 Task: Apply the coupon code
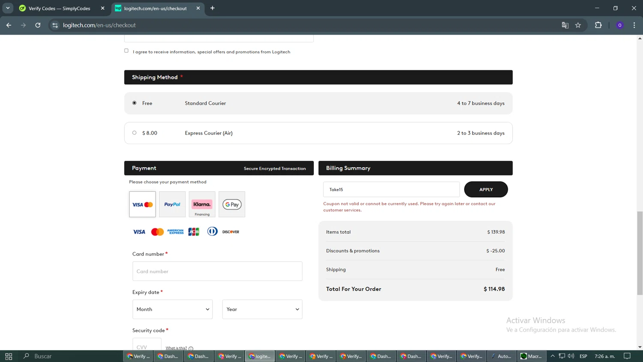pyautogui.click(x=486, y=189)
